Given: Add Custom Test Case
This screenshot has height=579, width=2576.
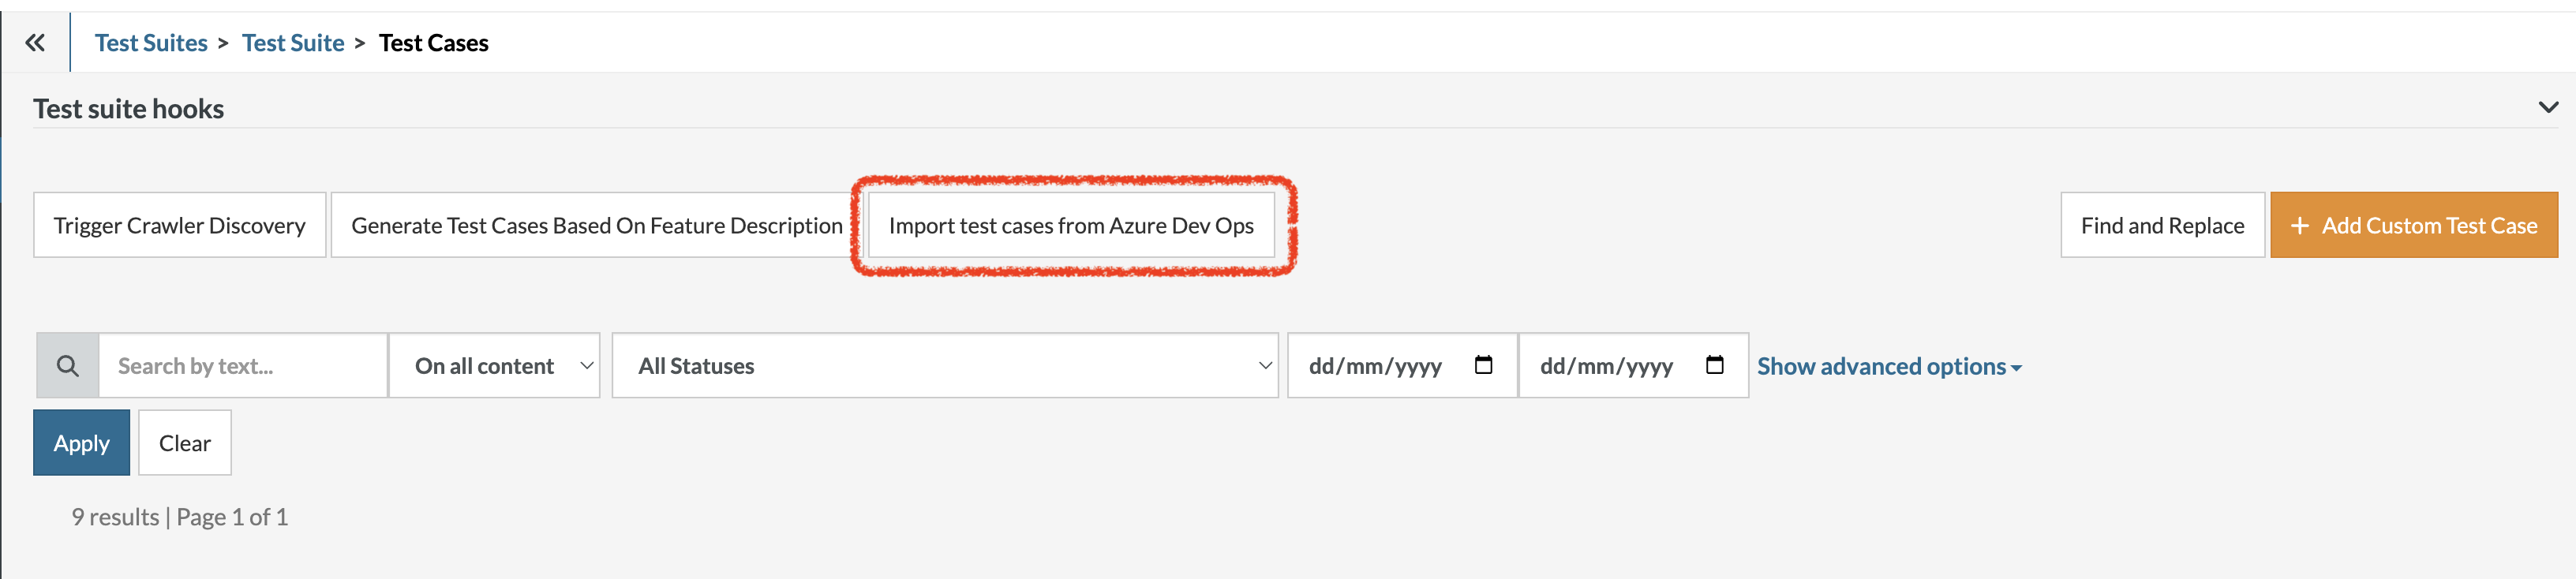Looking at the screenshot, I should click(x=2413, y=226).
